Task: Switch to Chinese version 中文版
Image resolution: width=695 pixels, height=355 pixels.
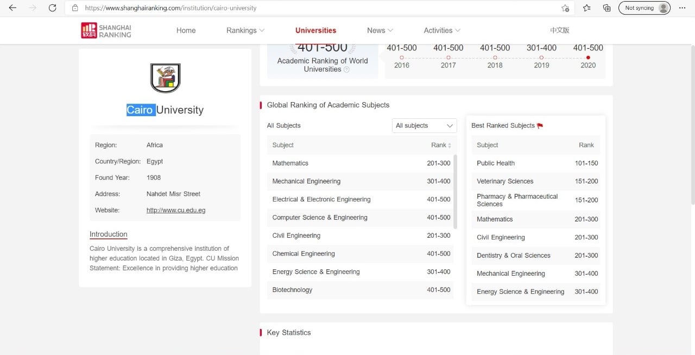Action: pos(559,30)
